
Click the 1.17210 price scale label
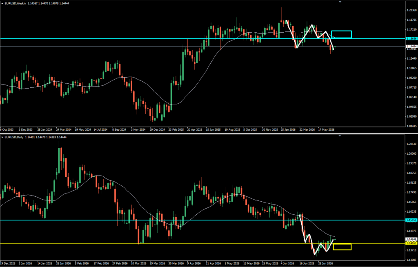point(411,29)
